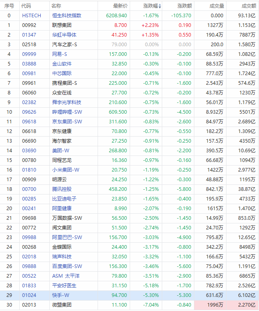
Task: Open 阿里巴巴-SW stock link
Action: 67,237
